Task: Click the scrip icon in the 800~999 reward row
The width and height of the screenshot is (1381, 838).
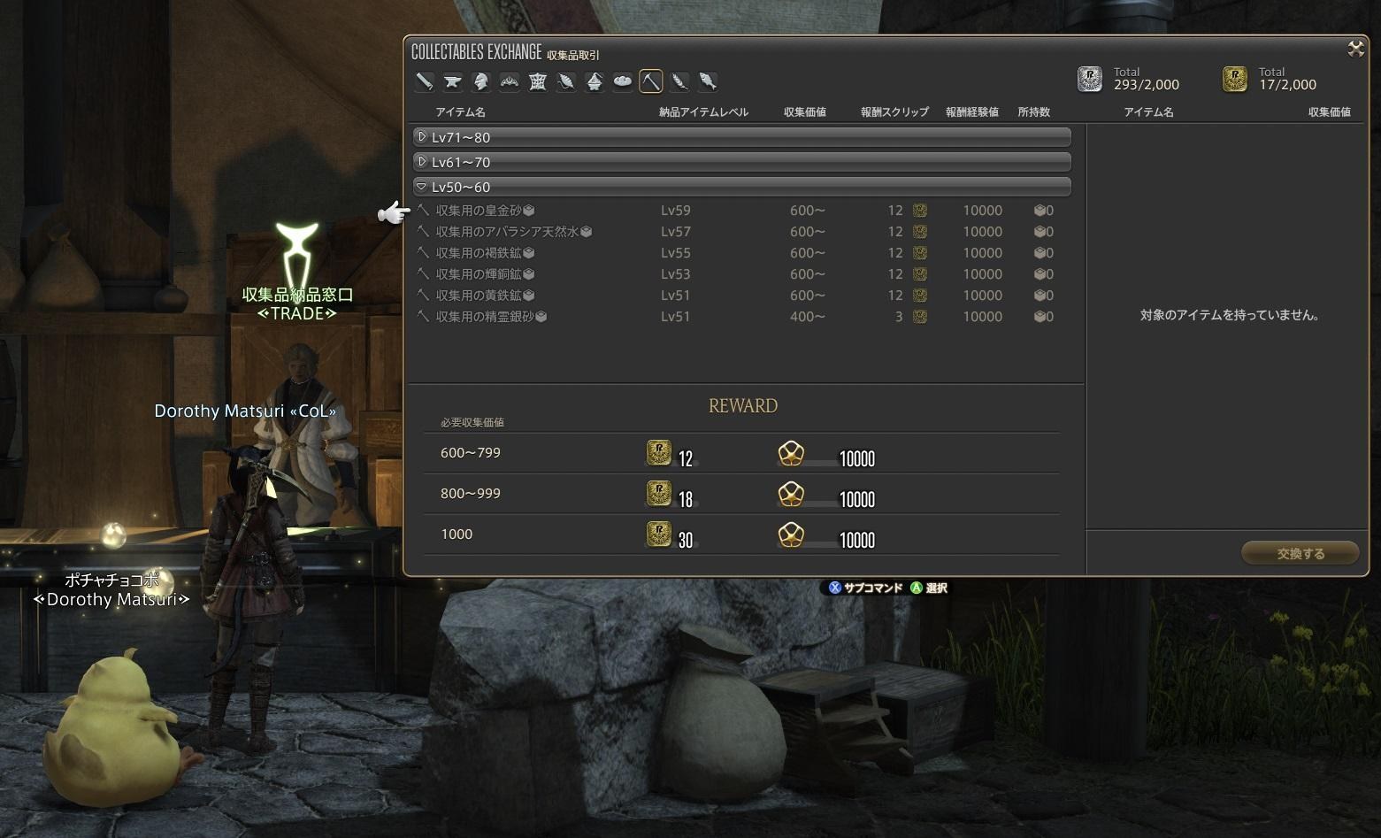Action: [659, 494]
